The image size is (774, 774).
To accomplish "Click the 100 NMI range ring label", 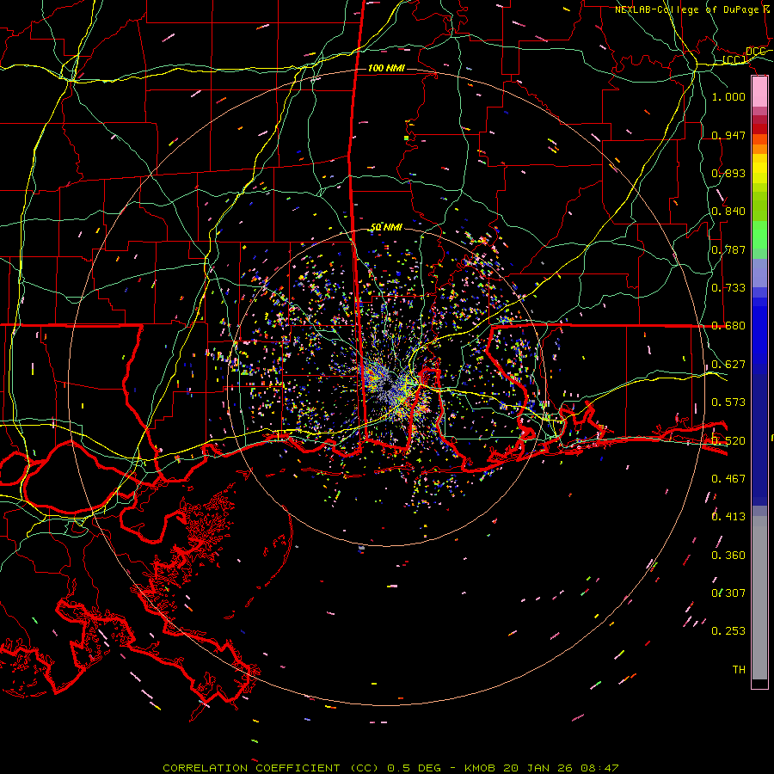I will (386, 68).
